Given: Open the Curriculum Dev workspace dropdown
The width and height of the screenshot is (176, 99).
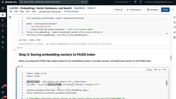Looking at the screenshot, I should (x=123, y=2).
